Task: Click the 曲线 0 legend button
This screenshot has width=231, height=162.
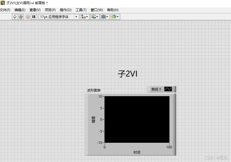Action: tap(157, 89)
